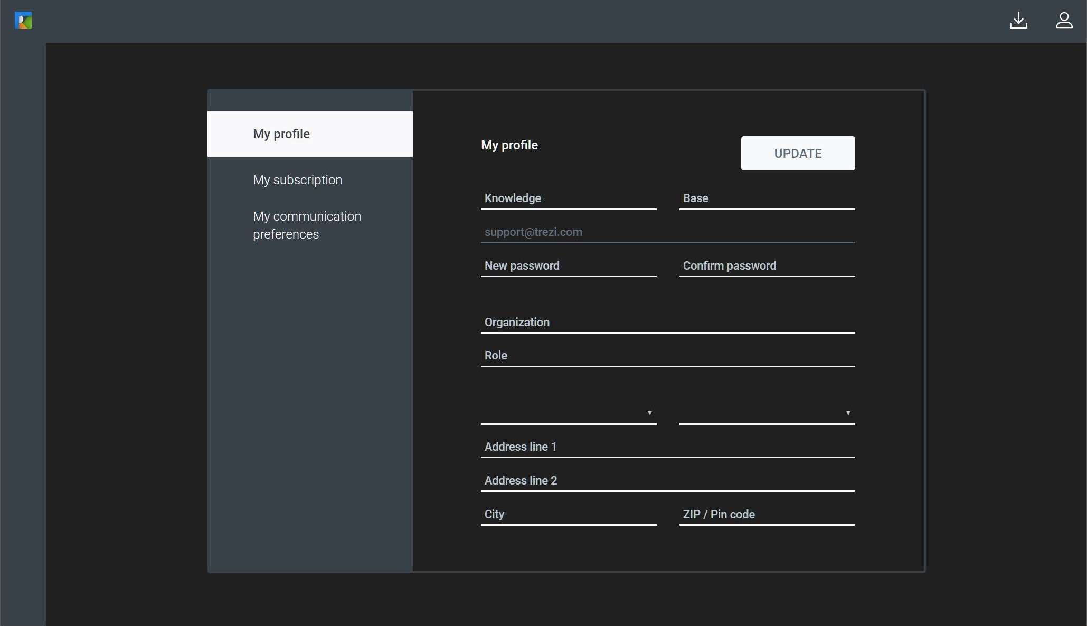Focus the Address line 1 field
The image size is (1087, 626).
[x=667, y=447]
